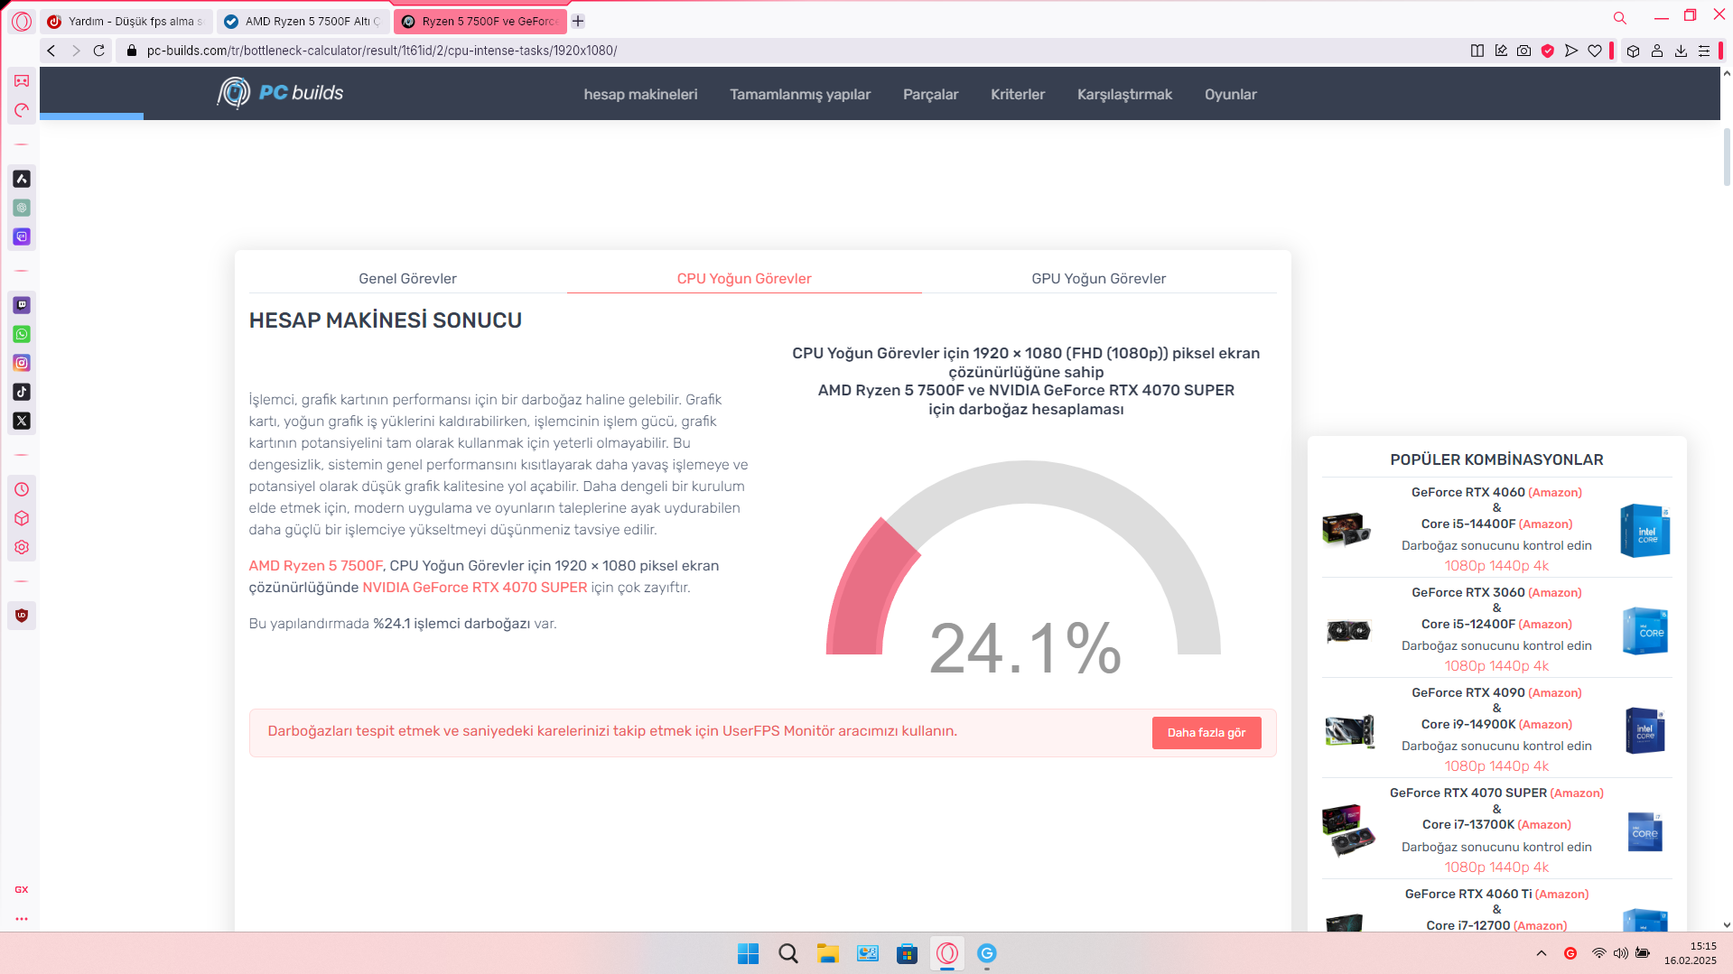The height and width of the screenshot is (974, 1733).
Task: Open the ChatGPT sidebar panel
Action: [x=22, y=208]
